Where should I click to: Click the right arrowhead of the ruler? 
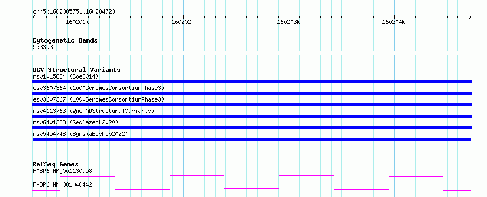[x=470, y=17]
